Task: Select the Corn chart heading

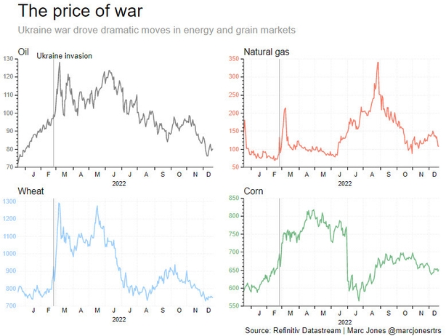Action: pos(254,191)
